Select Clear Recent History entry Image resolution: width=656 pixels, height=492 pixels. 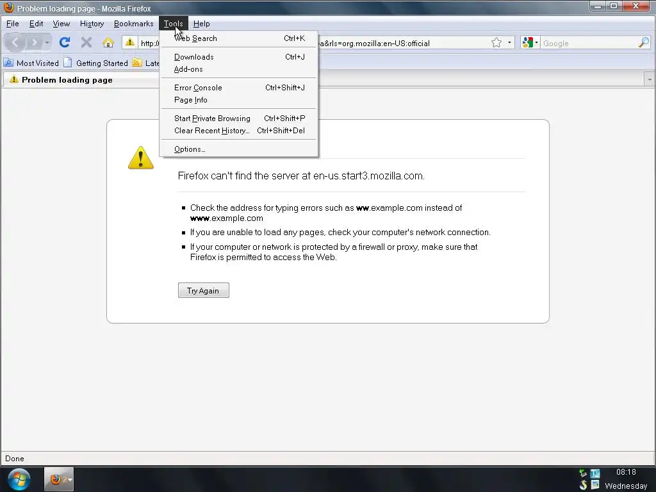239,131
